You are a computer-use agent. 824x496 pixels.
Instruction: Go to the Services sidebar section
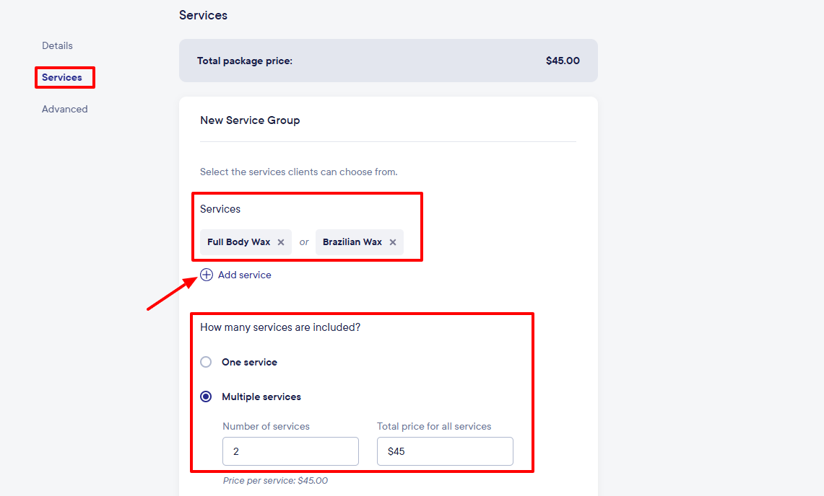(62, 77)
